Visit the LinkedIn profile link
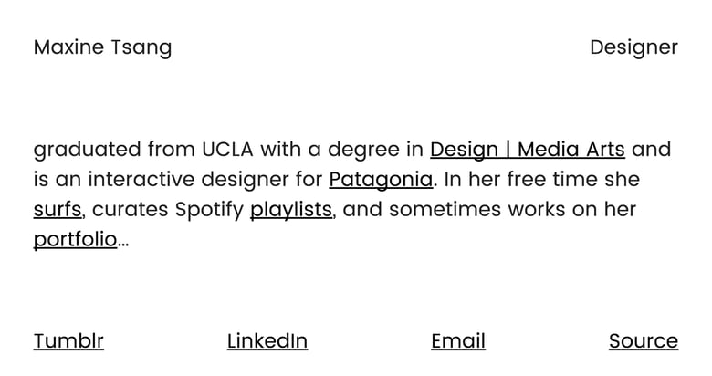Image resolution: width=712 pixels, height=376 pixels. 267,341
